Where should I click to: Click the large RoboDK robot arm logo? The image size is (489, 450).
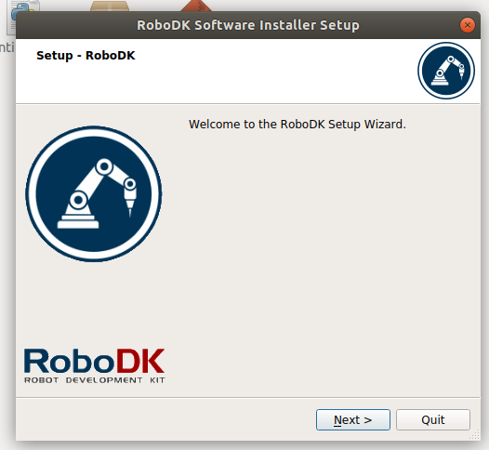coord(94,193)
